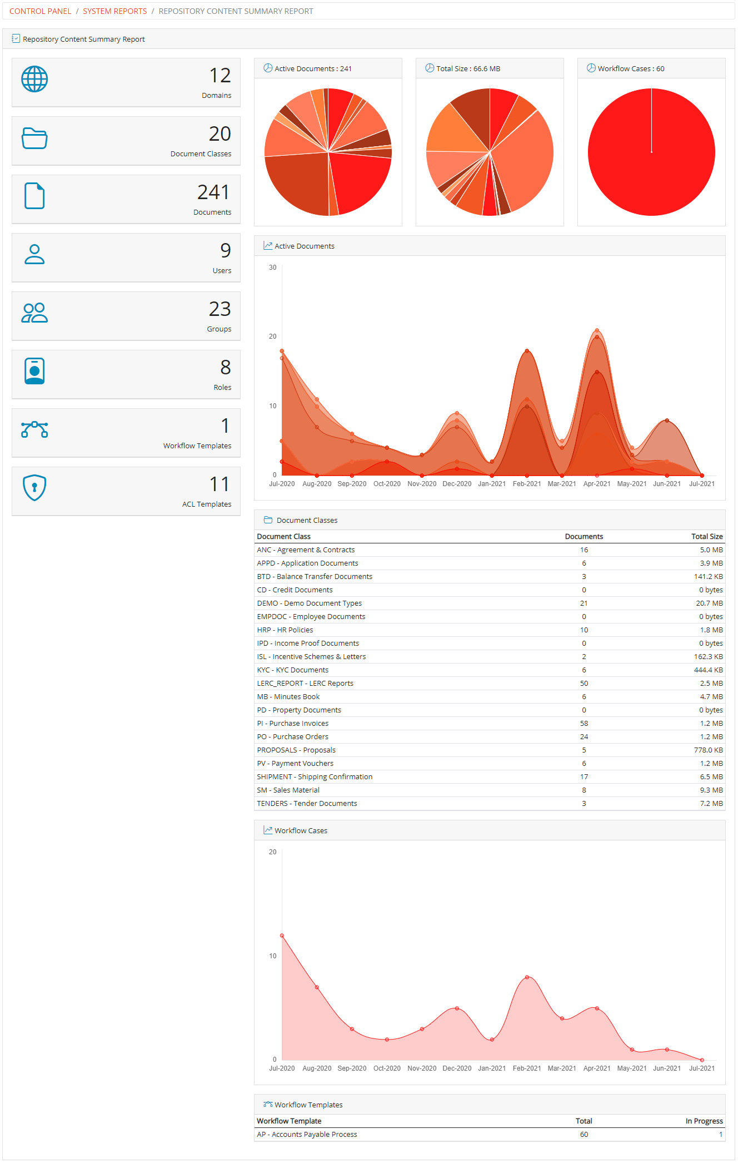Click the Total Size pie chart

tap(490, 152)
